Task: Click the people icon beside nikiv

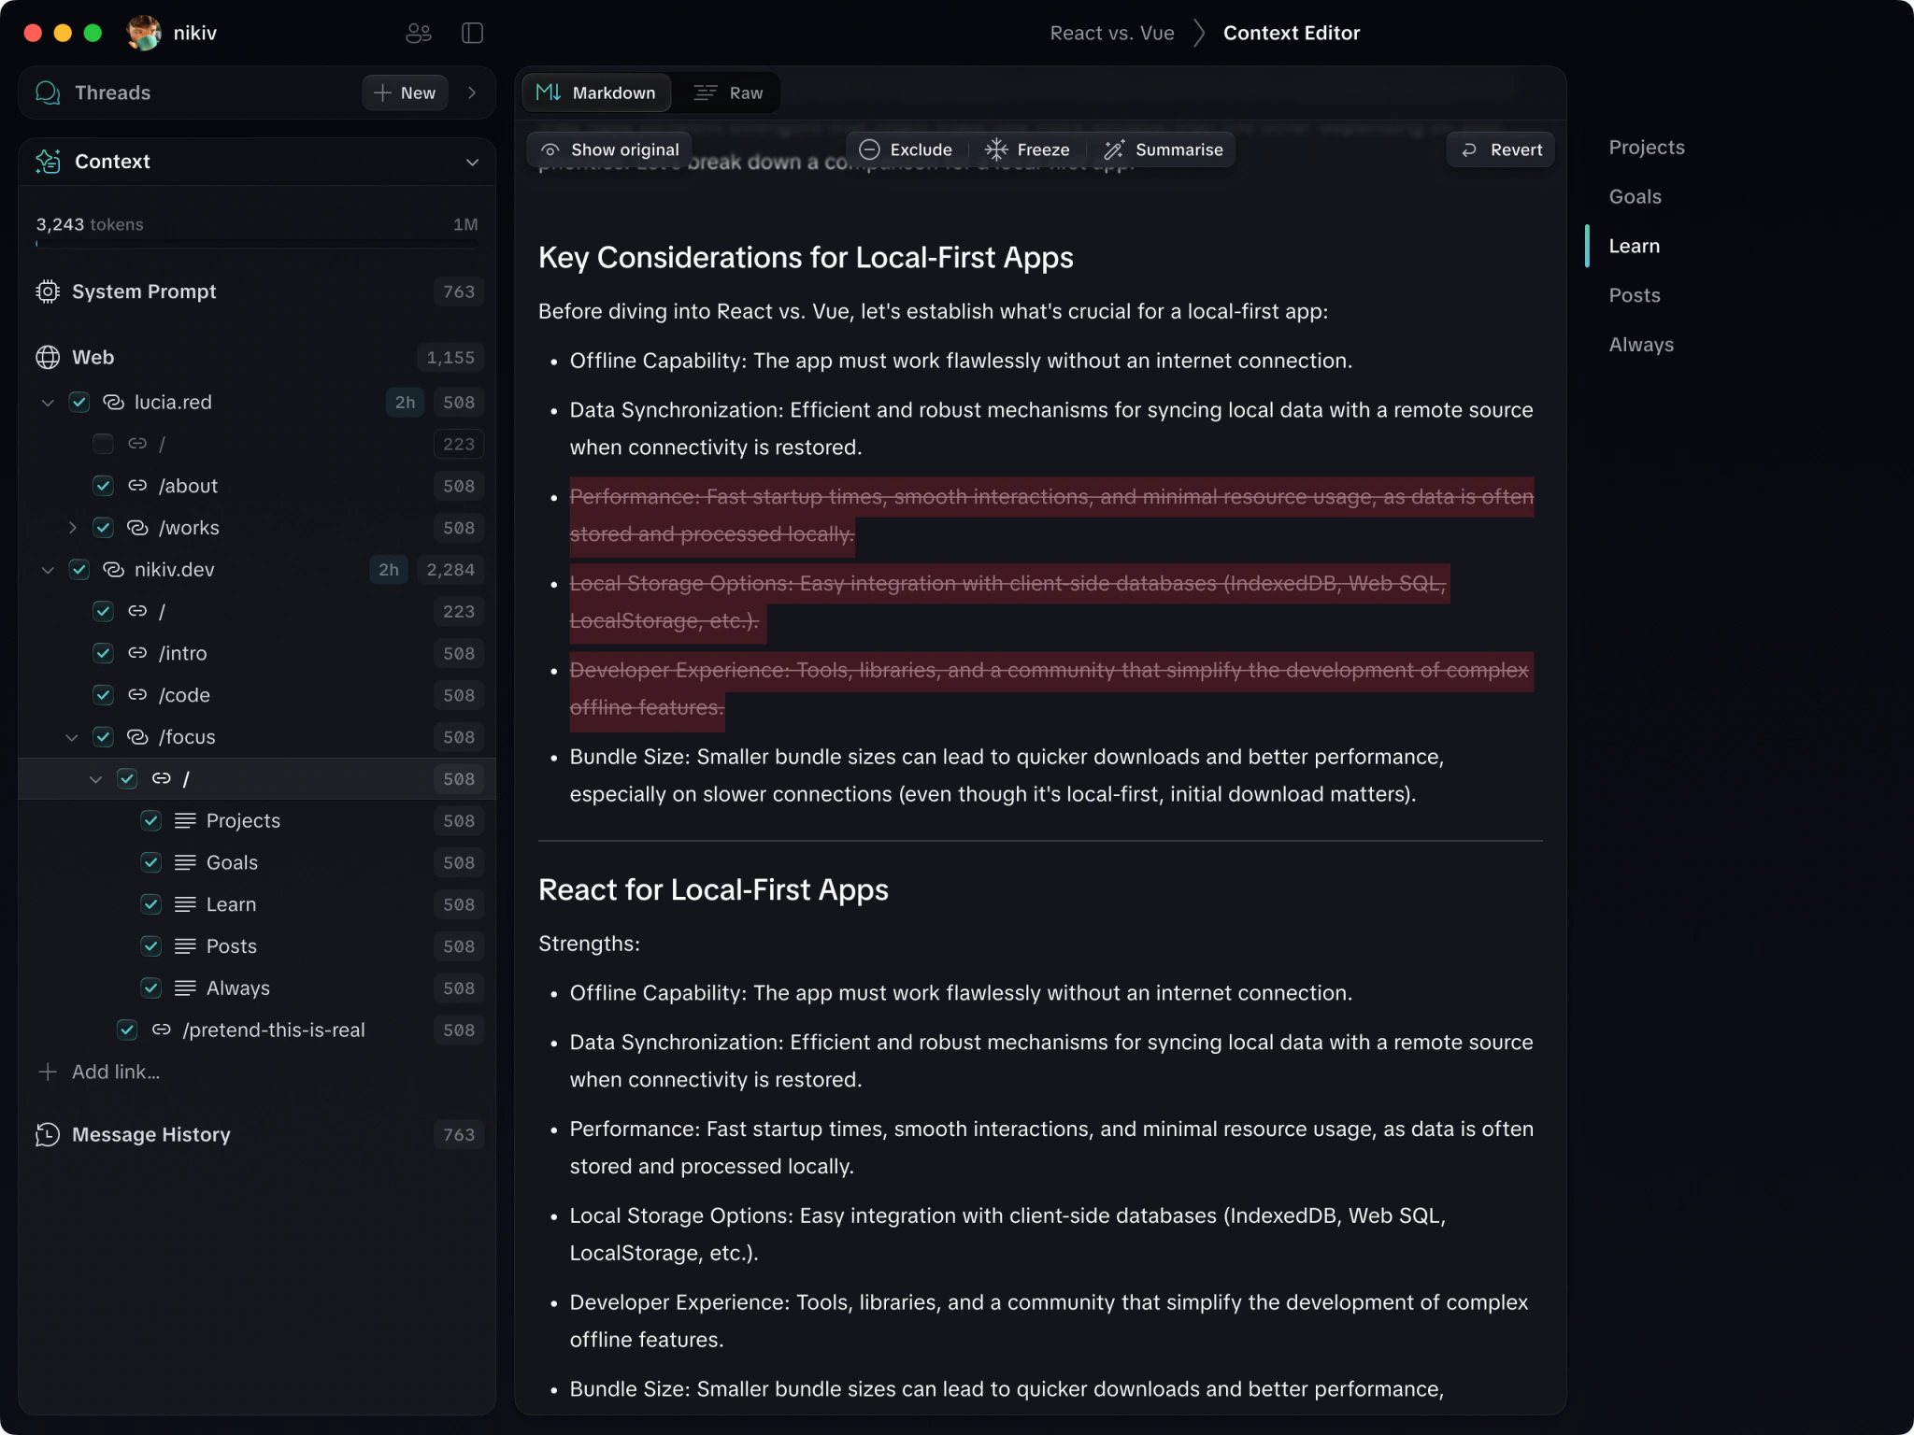Action: [418, 33]
